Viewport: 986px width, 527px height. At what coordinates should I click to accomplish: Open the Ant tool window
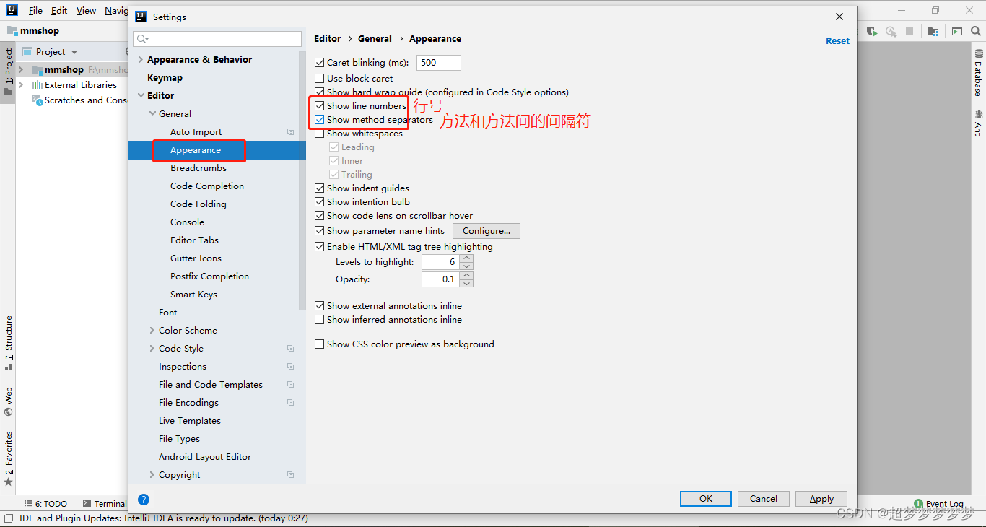point(979,122)
